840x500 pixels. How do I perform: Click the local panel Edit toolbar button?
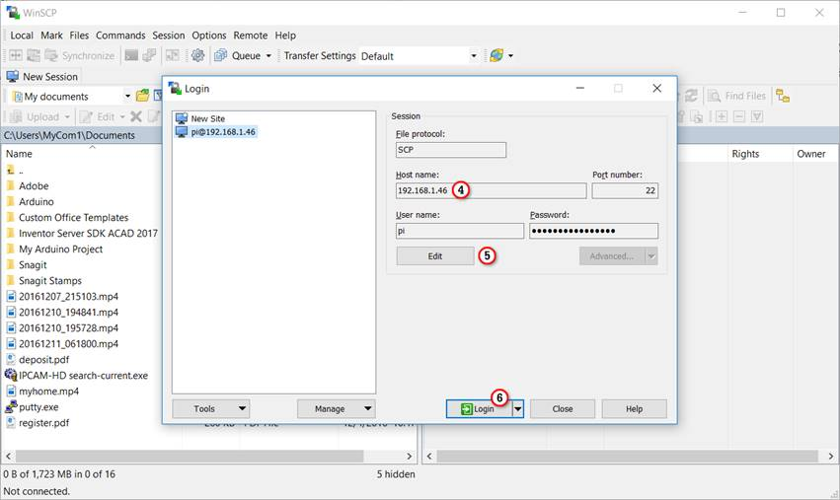(98, 116)
